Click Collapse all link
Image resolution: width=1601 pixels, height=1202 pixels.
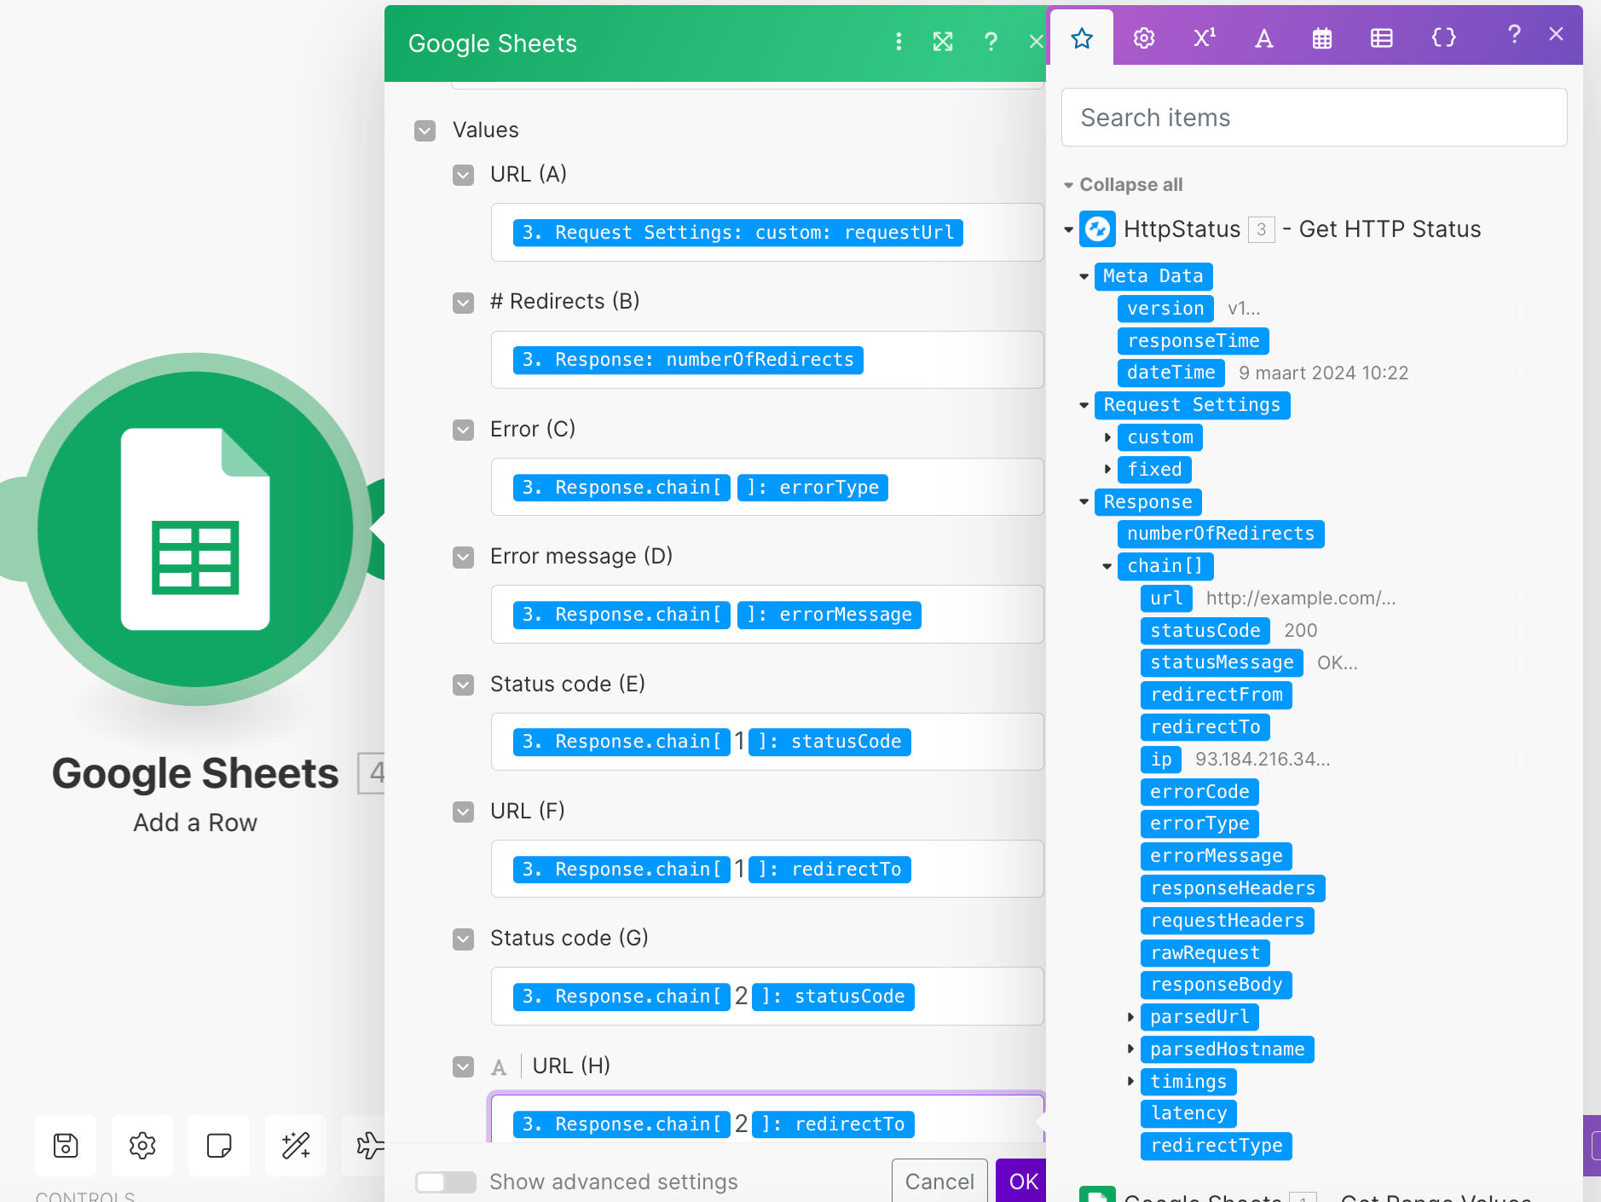click(1130, 184)
